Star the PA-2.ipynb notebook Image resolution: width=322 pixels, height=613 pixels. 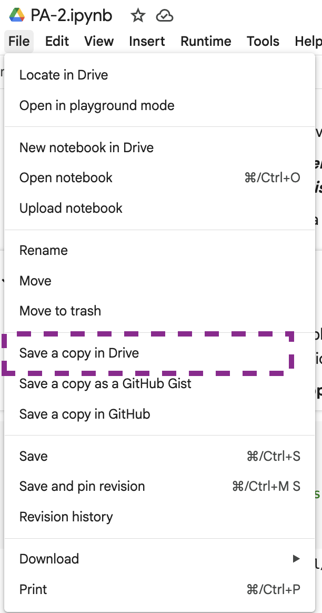pos(138,16)
